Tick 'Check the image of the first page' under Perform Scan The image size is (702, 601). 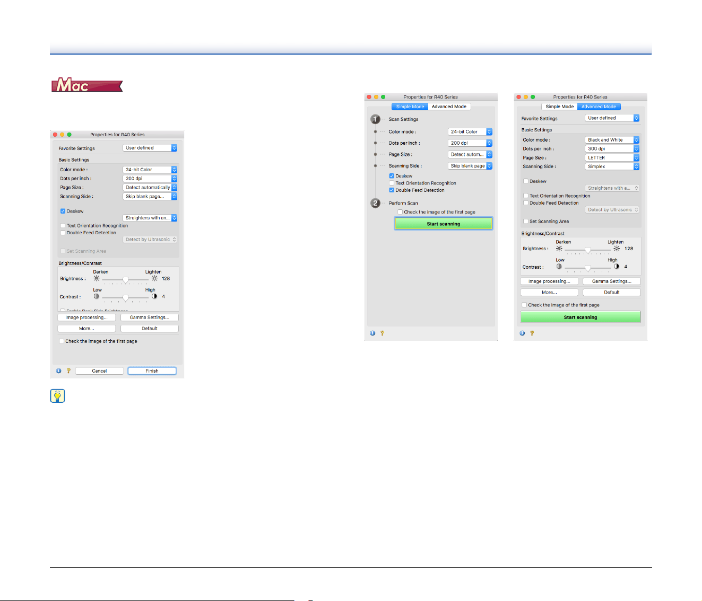(400, 212)
